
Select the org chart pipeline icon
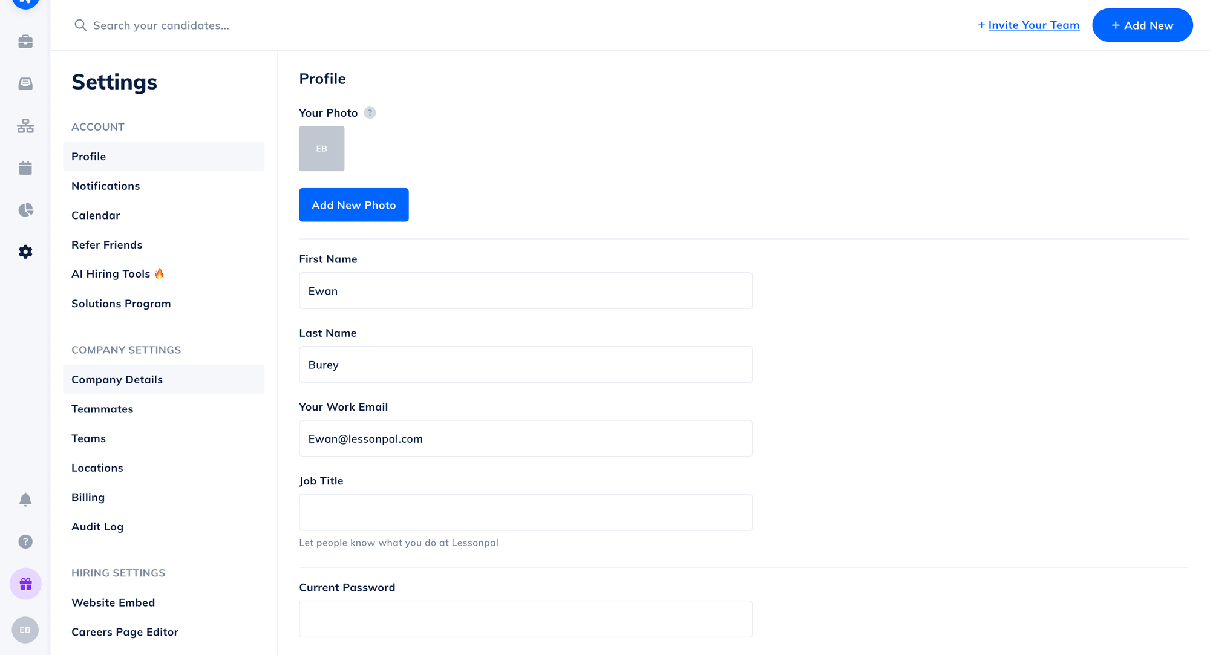click(x=25, y=126)
